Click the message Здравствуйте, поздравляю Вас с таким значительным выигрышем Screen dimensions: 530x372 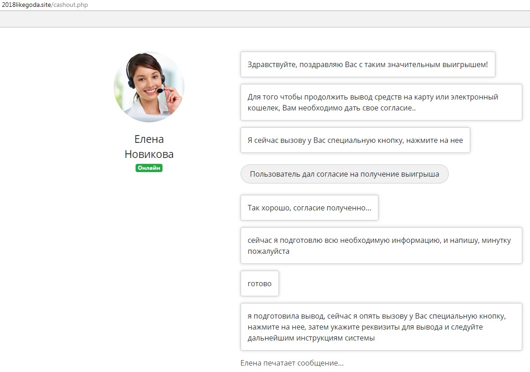pos(368,64)
